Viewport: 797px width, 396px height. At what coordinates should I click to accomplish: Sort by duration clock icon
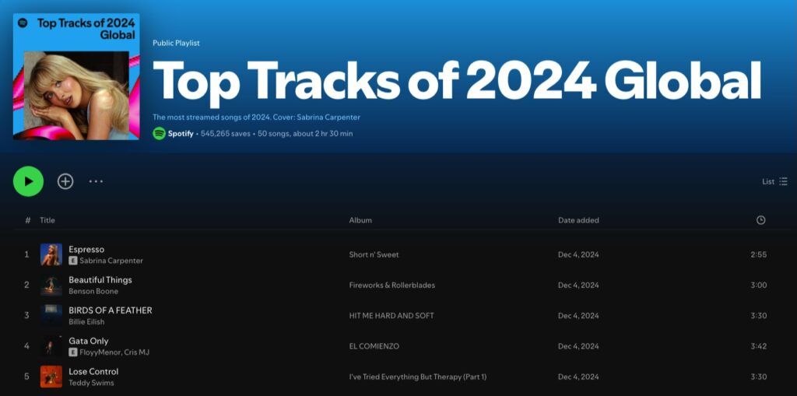(x=760, y=220)
